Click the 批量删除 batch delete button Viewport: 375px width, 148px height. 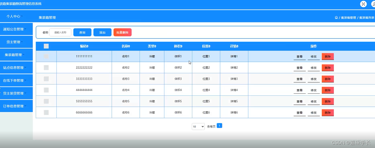[x=122, y=33]
